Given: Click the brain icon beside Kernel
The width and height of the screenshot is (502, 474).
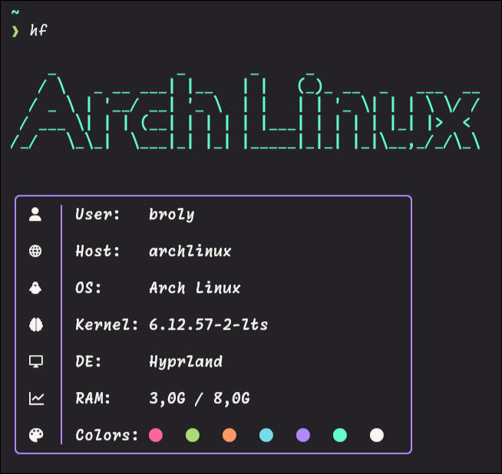Looking at the screenshot, I should (35, 324).
